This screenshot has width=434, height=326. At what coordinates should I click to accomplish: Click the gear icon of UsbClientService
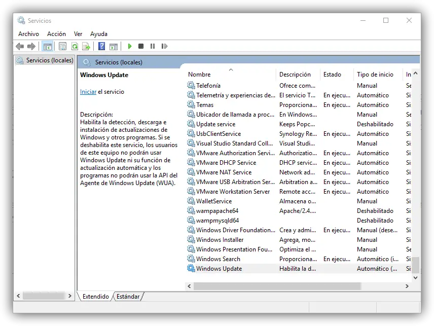[191, 134]
